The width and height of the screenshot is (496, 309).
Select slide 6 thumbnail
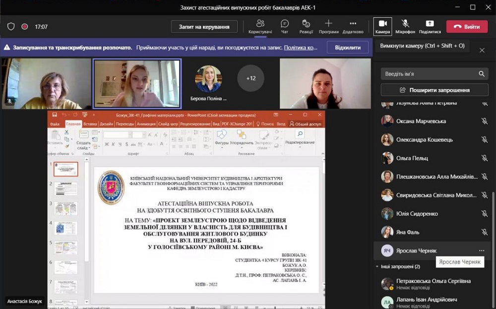click(66, 267)
